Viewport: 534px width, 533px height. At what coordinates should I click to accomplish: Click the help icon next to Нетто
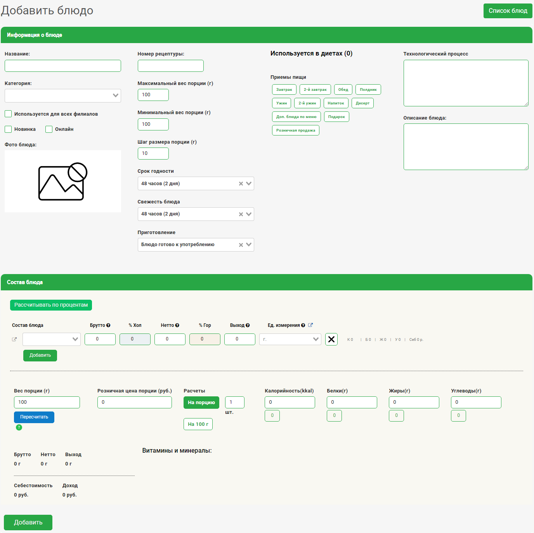(x=177, y=325)
